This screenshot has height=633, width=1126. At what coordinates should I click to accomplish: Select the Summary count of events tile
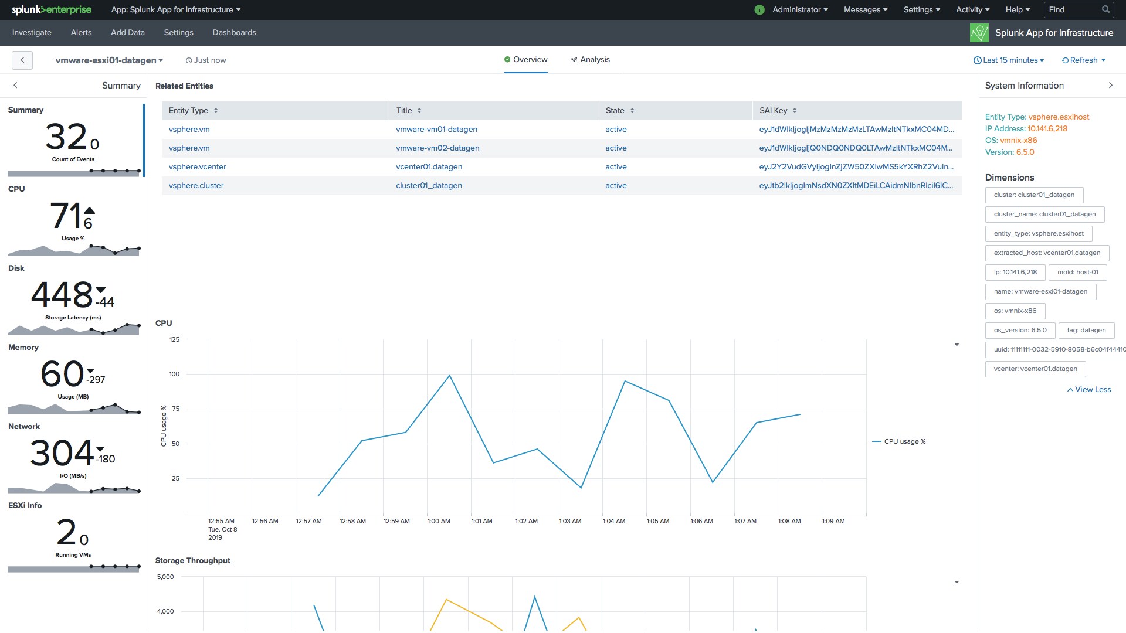pyautogui.click(x=73, y=139)
